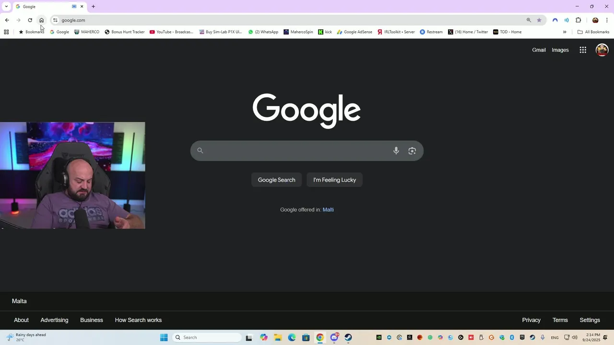Open the TOD - Home bookmark
Viewport: 614px width, 345px height.
point(508,32)
